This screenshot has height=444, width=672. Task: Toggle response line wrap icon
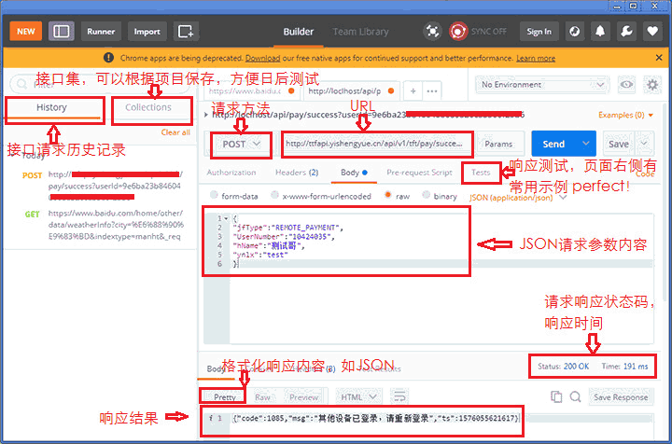point(399,397)
